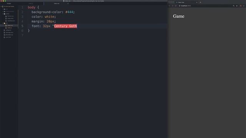This screenshot has width=246, height=138.
Task: Click the index.js file icon in tree
Action: click(6, 28)
